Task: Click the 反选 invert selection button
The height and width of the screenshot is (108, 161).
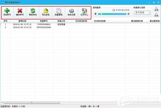Action: pyautogui.click(x=156, y=15)
